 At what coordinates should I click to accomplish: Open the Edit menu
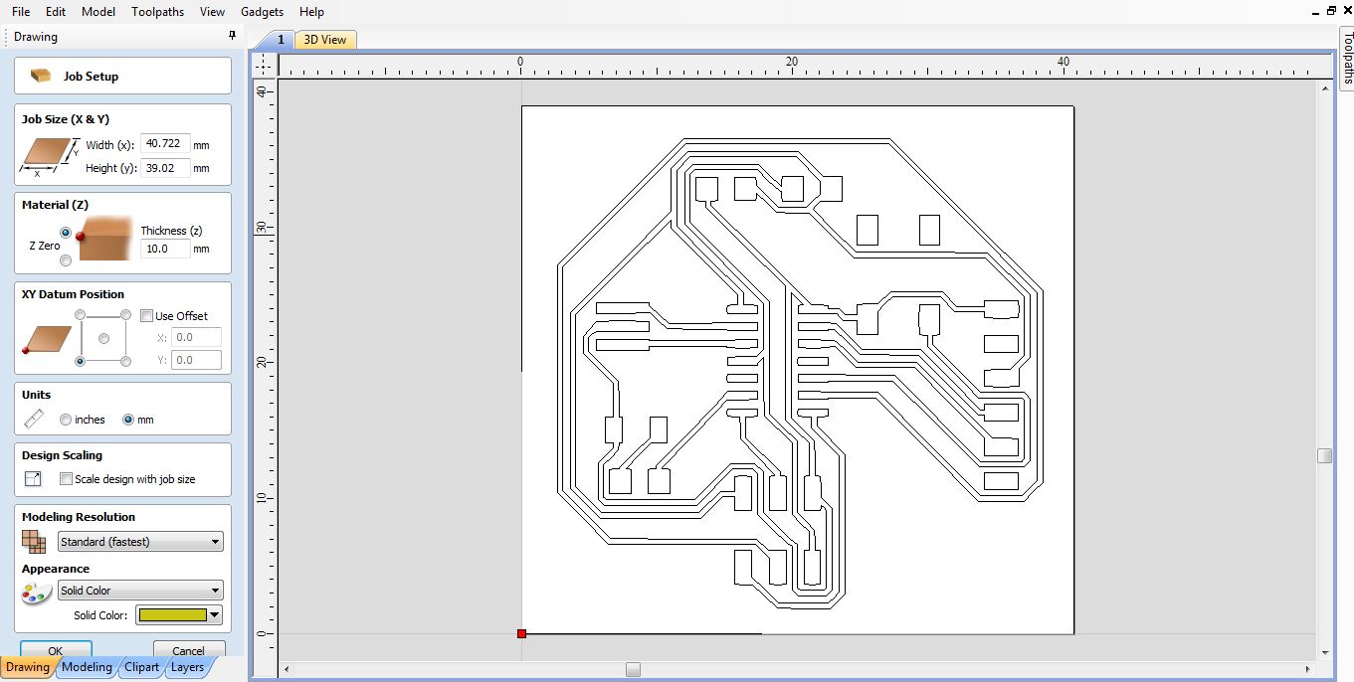click(56, 11)
